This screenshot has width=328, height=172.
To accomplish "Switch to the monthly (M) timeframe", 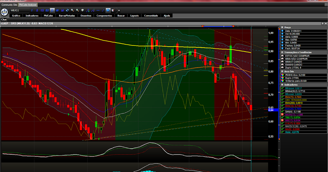I will pos(62,10).
